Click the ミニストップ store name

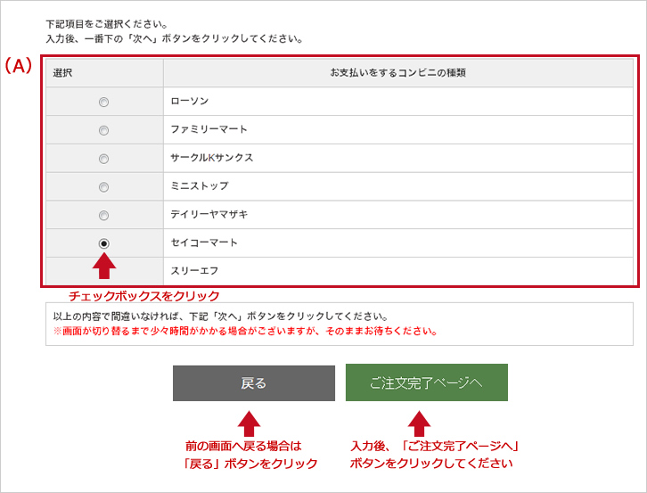200,185
